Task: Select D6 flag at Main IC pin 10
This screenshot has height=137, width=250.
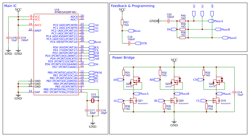Action: pos(91,64)
